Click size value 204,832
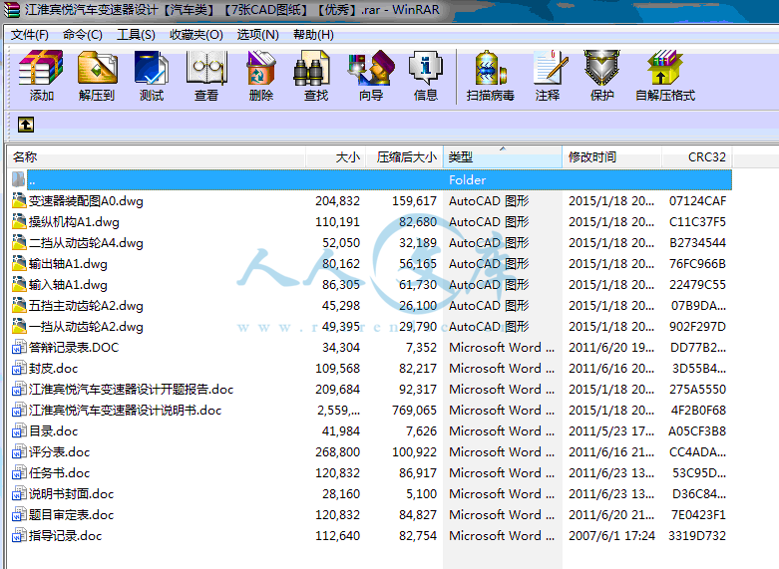779x569 pixels. pos(337,200)
